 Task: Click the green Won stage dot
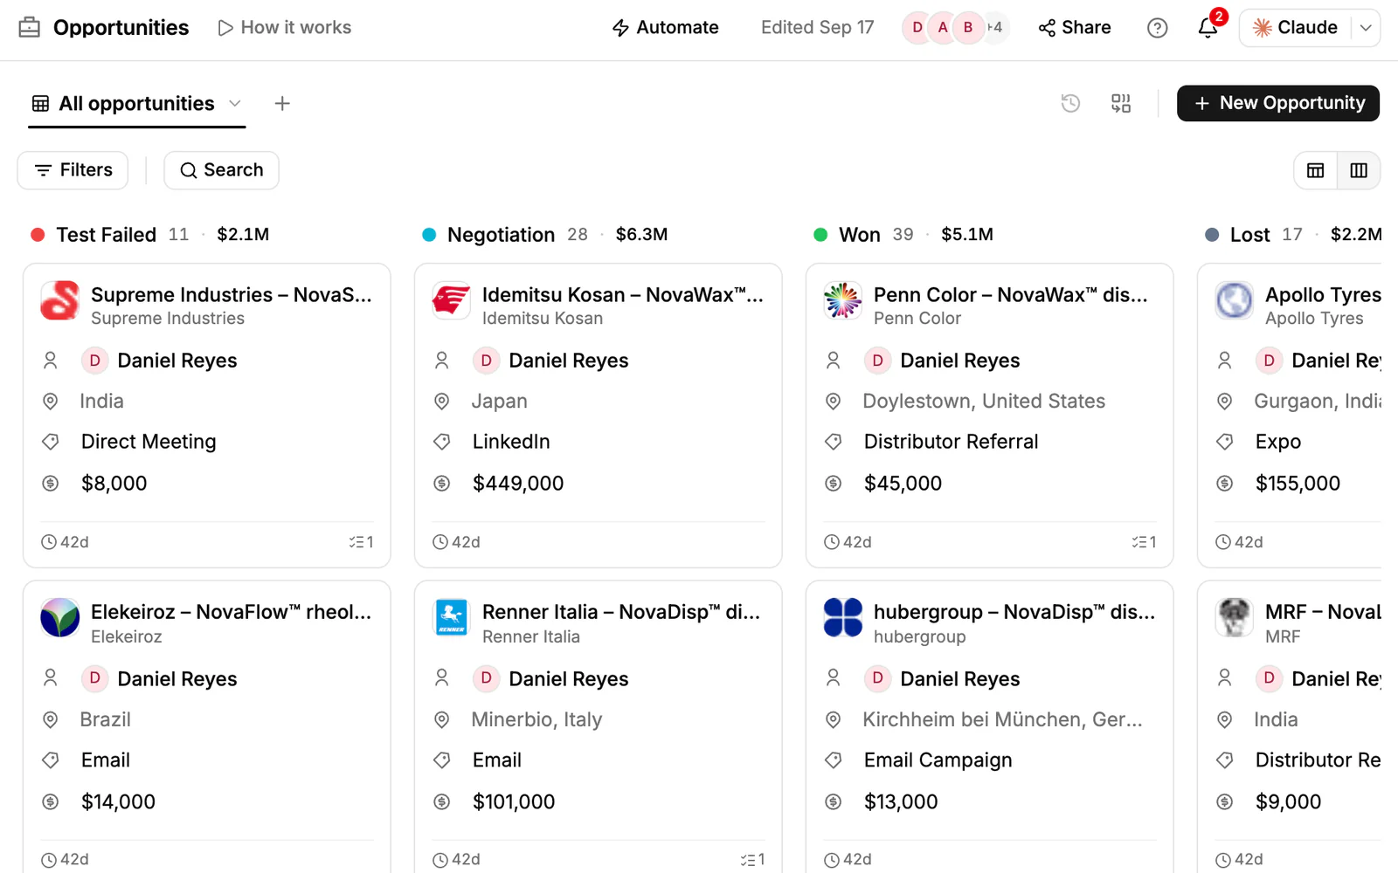coord(820,235)
